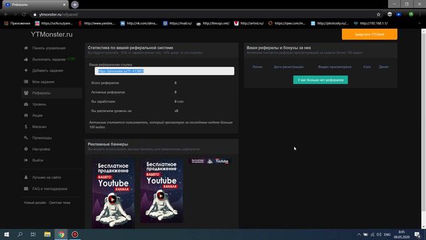This screenshot has width=426, height=240.
Task: Open Chrome three-dot menu
Action: click(x=420, y=15)
